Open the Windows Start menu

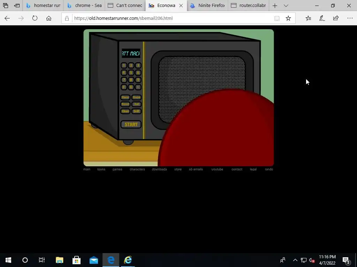tap(8, 260)
